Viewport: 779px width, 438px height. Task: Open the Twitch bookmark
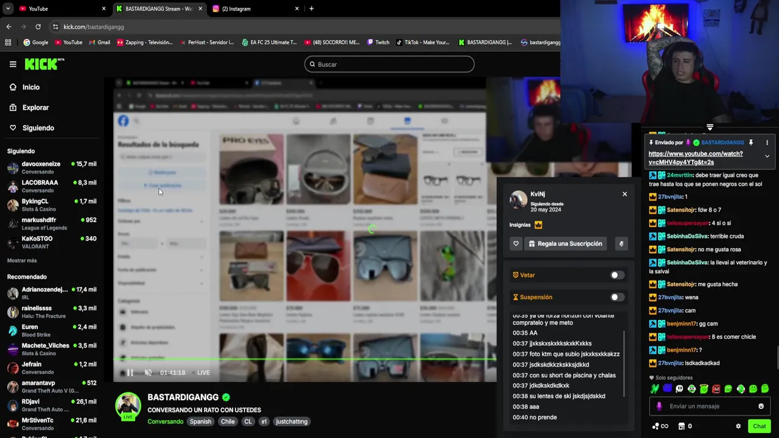[x=379, y=43]
